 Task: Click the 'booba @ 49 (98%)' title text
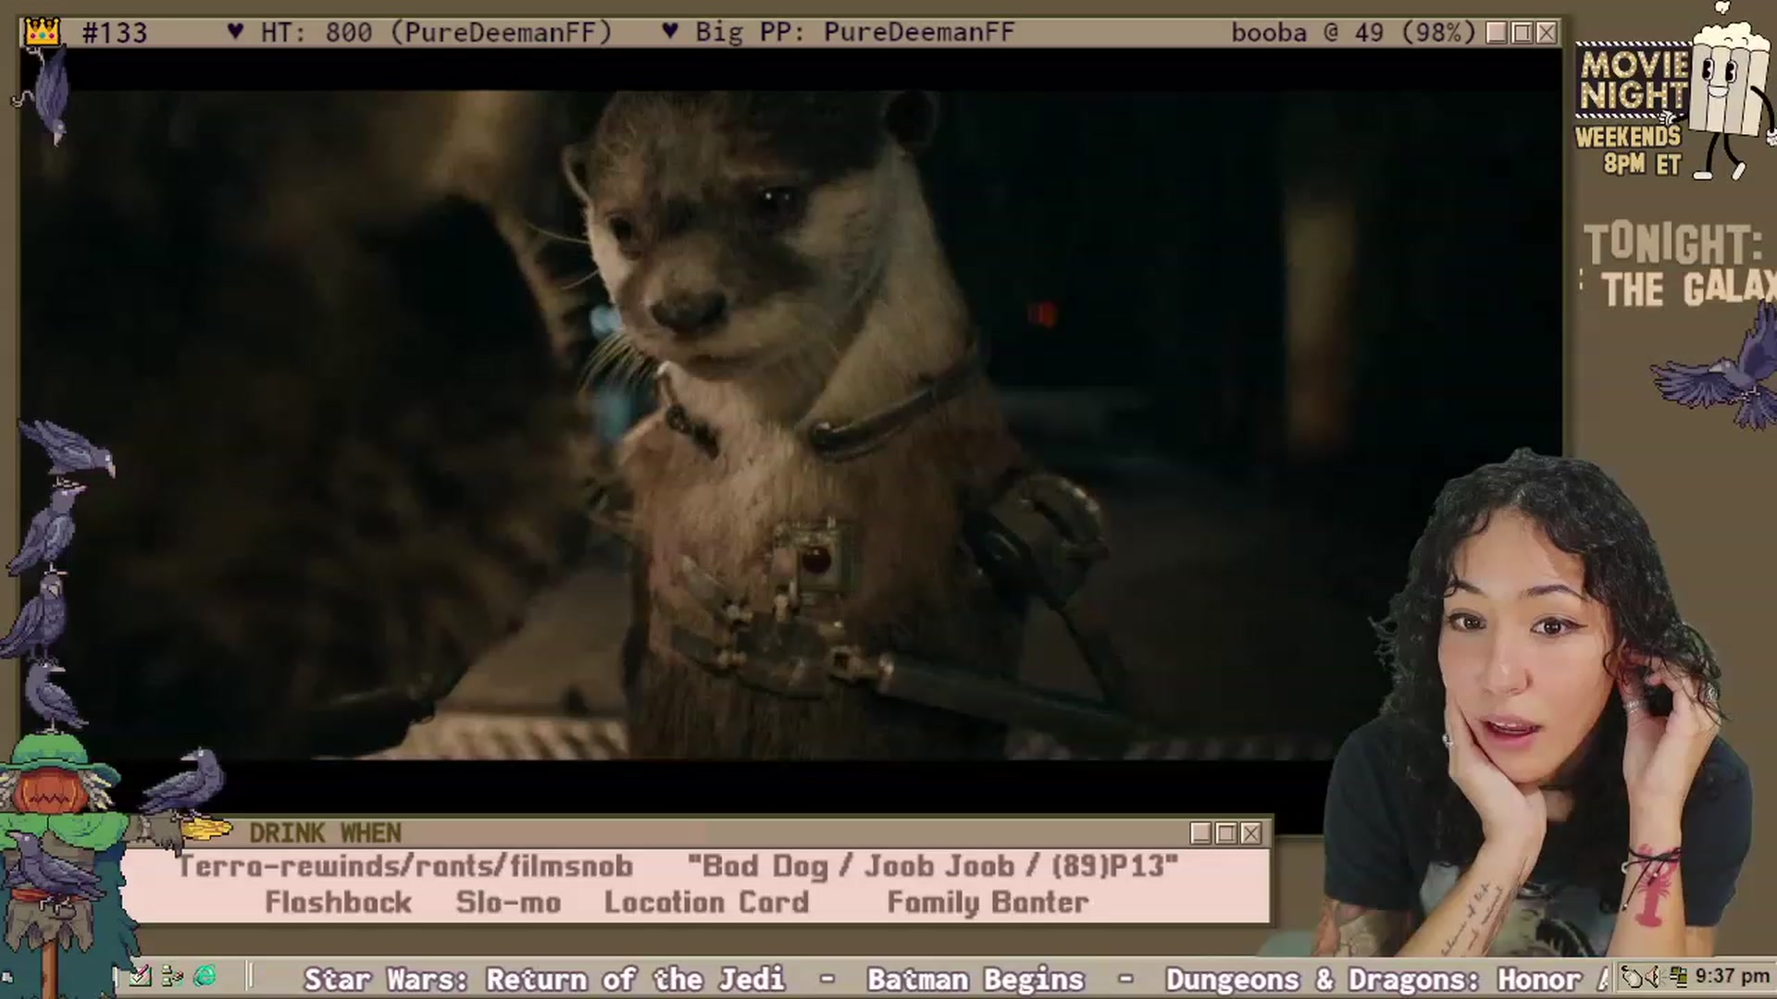(x=1353, y=33)
